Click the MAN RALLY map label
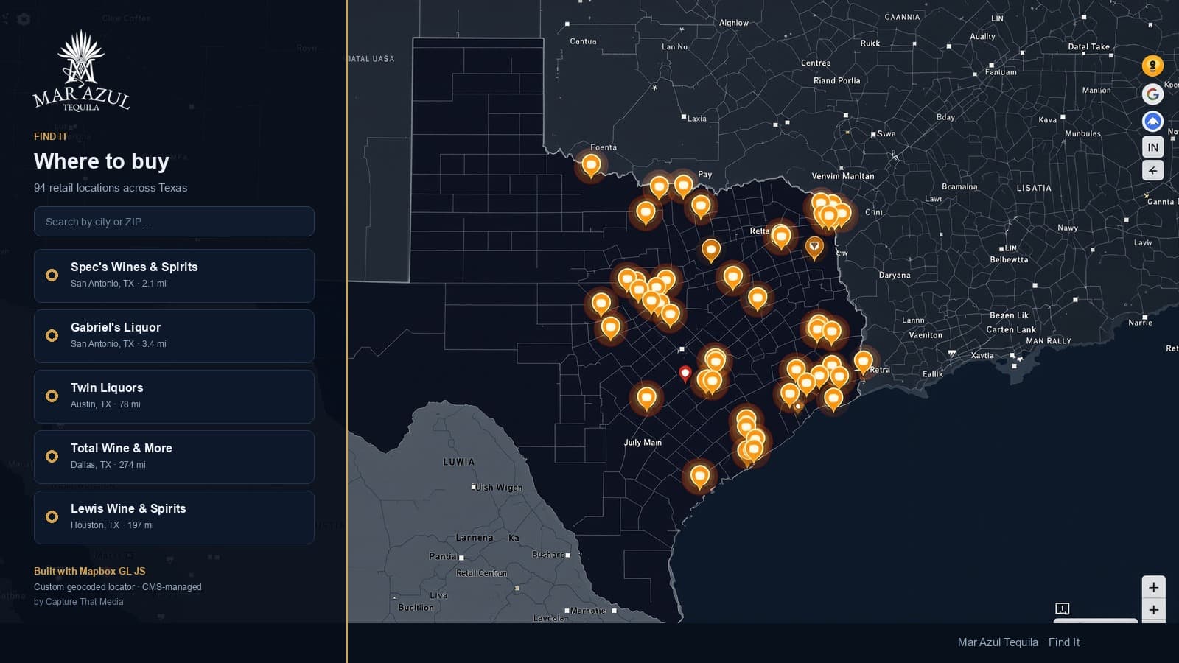 coord(1049,341)
